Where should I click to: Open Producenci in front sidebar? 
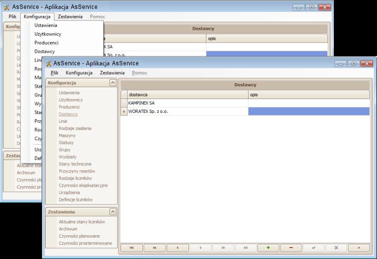point(69,107)
